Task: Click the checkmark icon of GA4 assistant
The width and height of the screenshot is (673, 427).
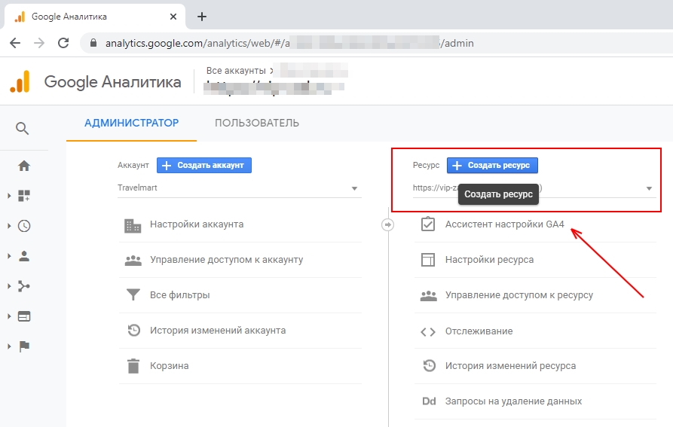Action: (428, 224)
